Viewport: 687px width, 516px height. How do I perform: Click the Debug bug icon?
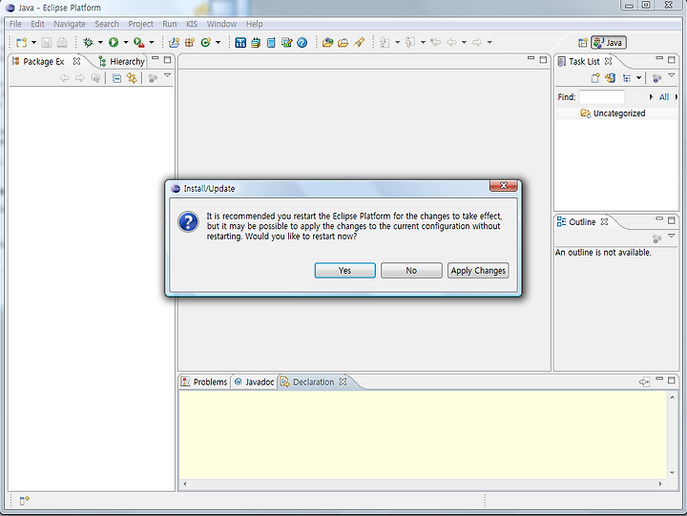pos(88,43)
